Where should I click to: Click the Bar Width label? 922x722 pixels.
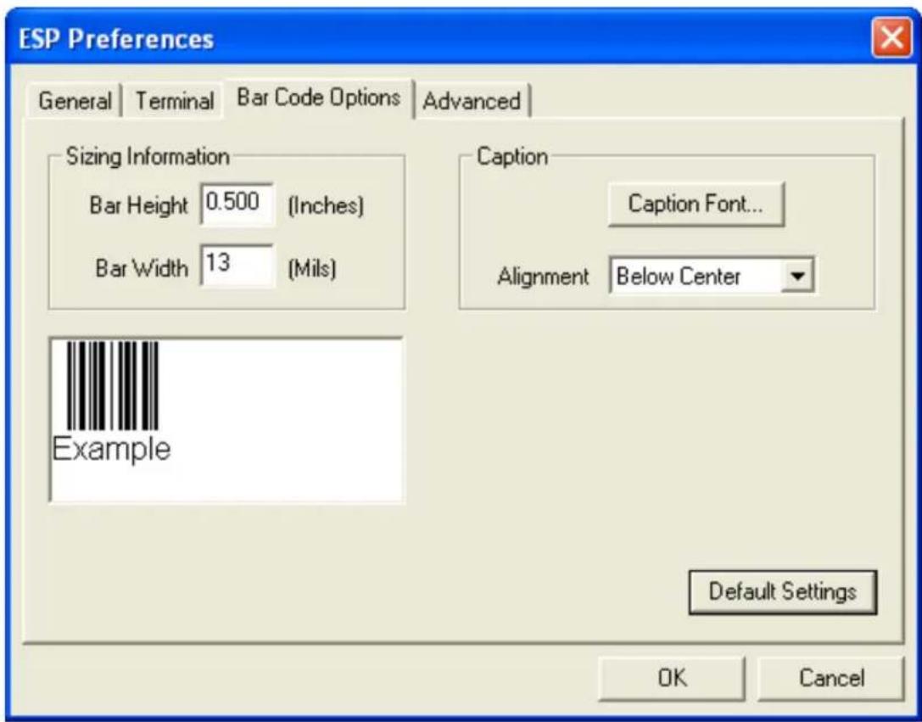click(142, 269)
